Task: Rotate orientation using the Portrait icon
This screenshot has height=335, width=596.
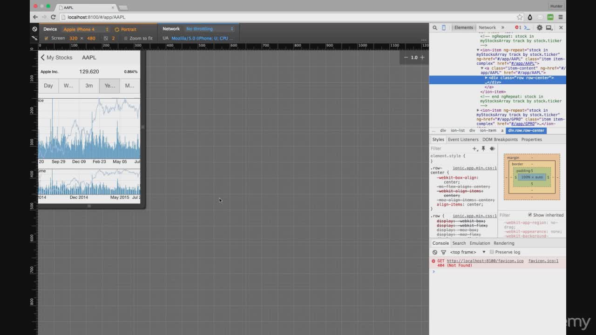Action: [x=117, y=29]
